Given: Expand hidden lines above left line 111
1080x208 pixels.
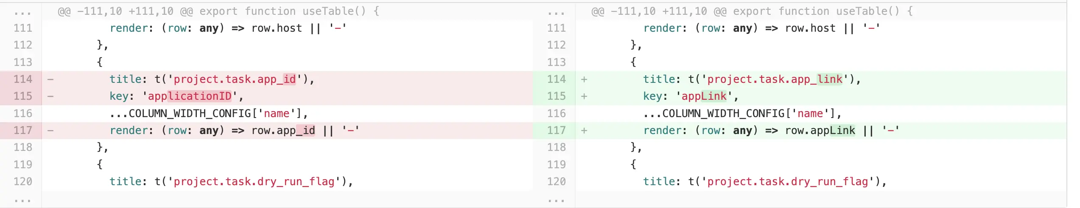Looking at the screenshot, I should [22, 12].
